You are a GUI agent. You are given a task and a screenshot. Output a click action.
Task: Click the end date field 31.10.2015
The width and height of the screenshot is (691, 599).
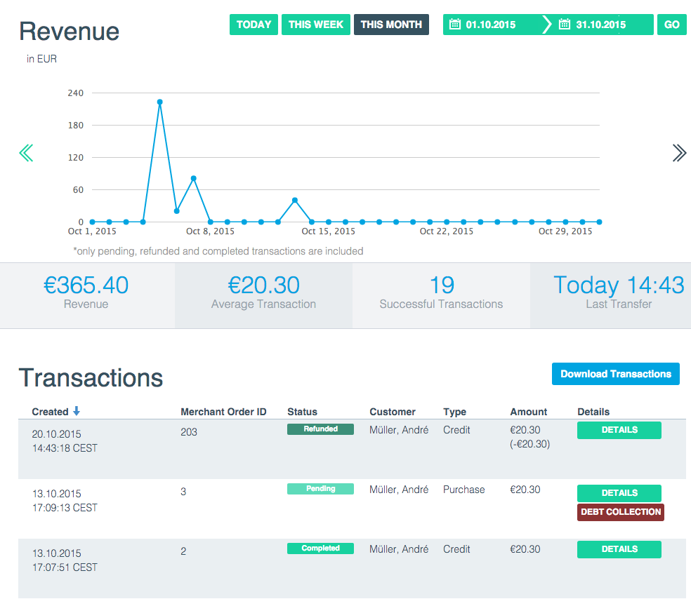[600, 25]
